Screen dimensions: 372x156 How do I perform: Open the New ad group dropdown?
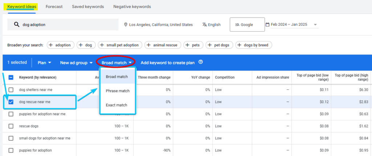[76, 63]
